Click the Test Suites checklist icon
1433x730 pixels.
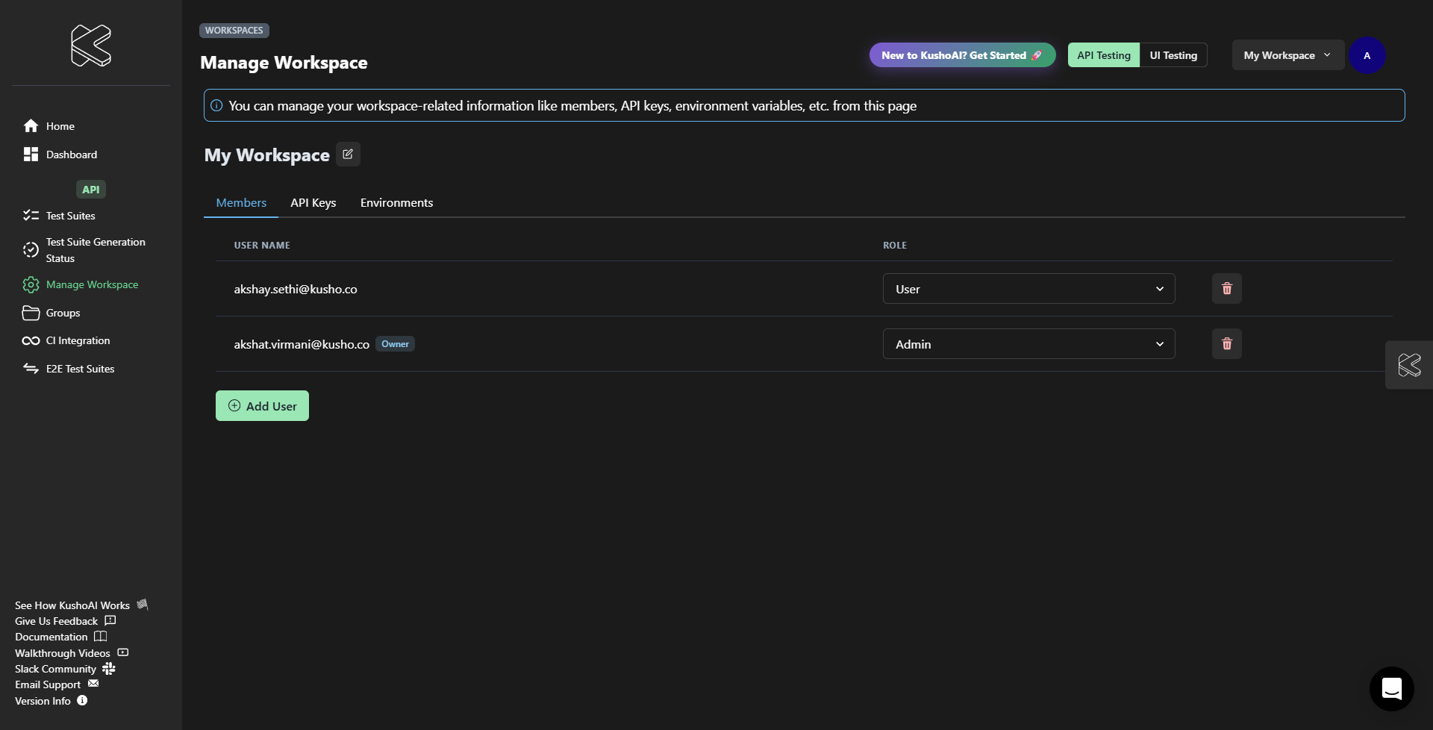tap(31, 216)
